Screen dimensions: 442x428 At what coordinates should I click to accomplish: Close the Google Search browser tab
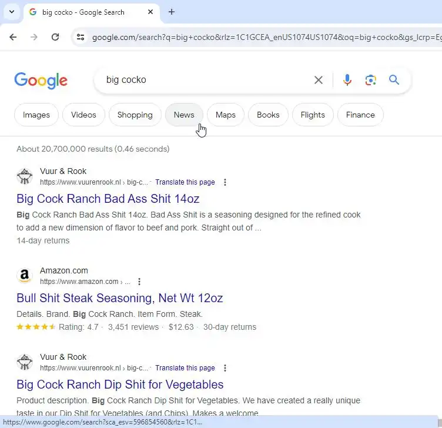tap(150, 12)
